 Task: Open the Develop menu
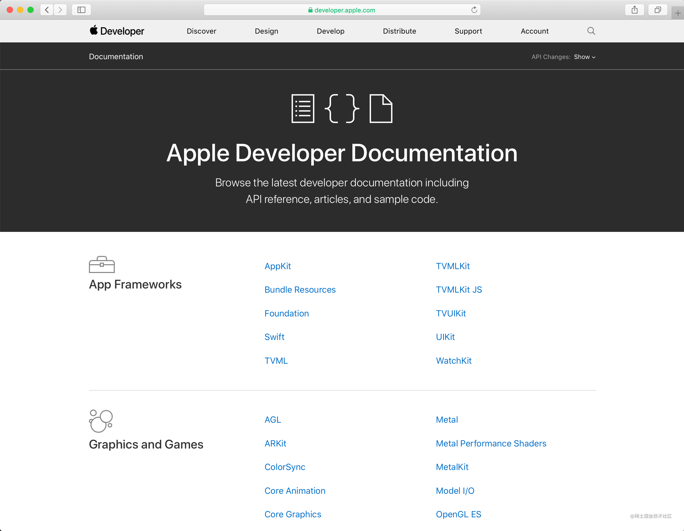pyautogui.click(x=330, y=31)
